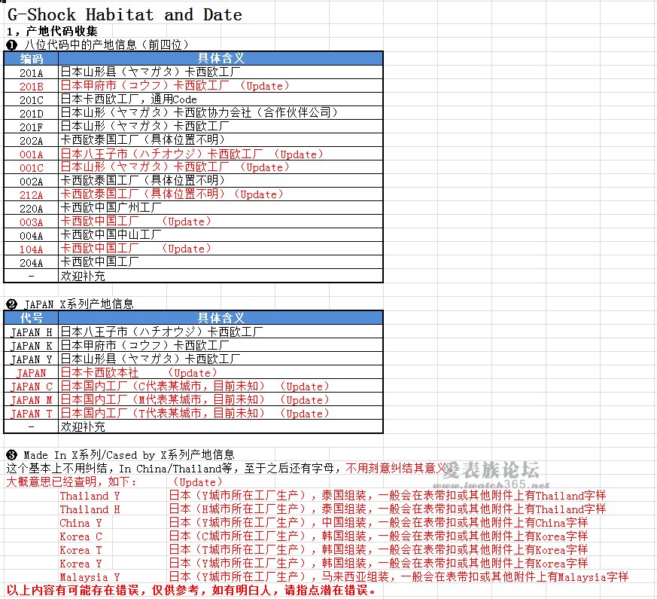This screenshot has width=657, height=599.
Task: Select the red text '大概意思已经查明，如下：'
Action: coord(71,481)
